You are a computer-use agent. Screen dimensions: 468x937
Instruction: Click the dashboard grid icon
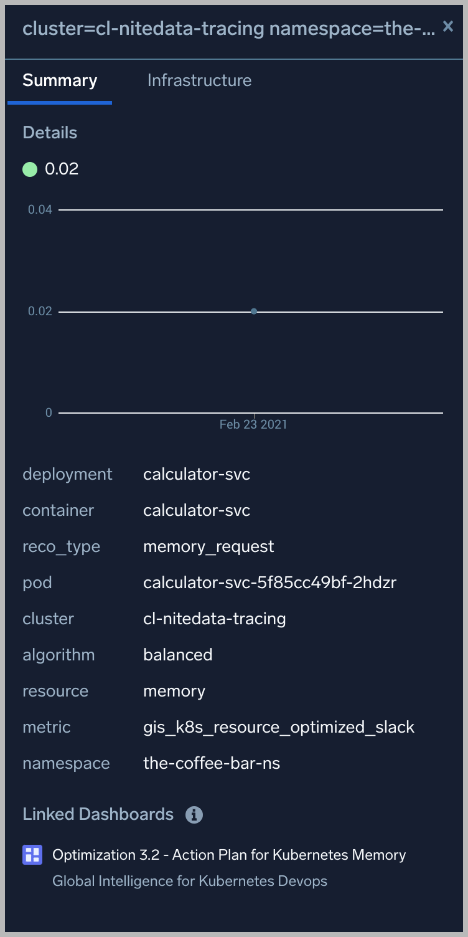tap(32, 855)
